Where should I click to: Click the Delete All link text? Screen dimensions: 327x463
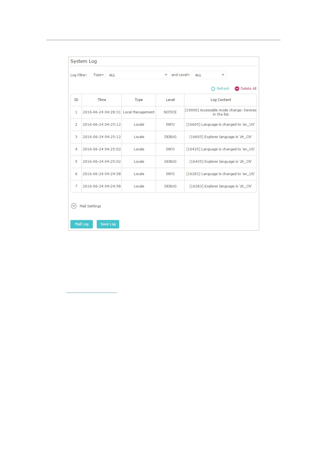248,89
